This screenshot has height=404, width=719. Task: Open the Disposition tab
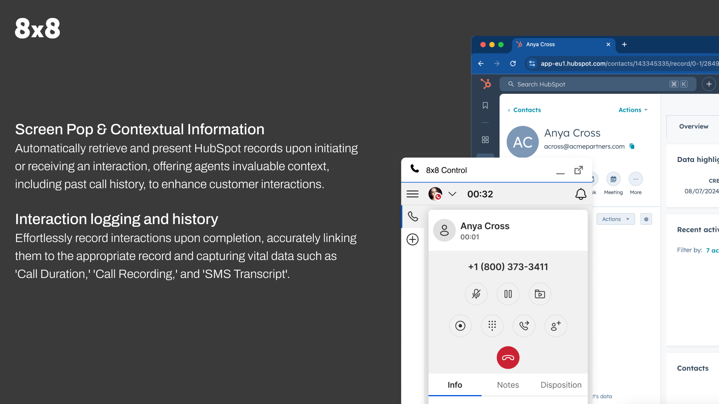point(561,385)
